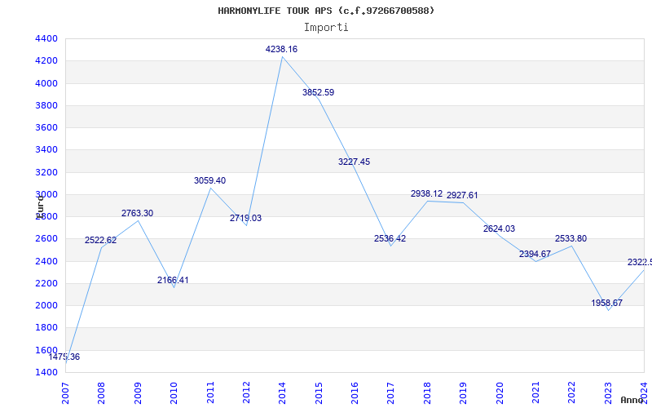Click the 2000 y-axis tick label

coord(46,305)
